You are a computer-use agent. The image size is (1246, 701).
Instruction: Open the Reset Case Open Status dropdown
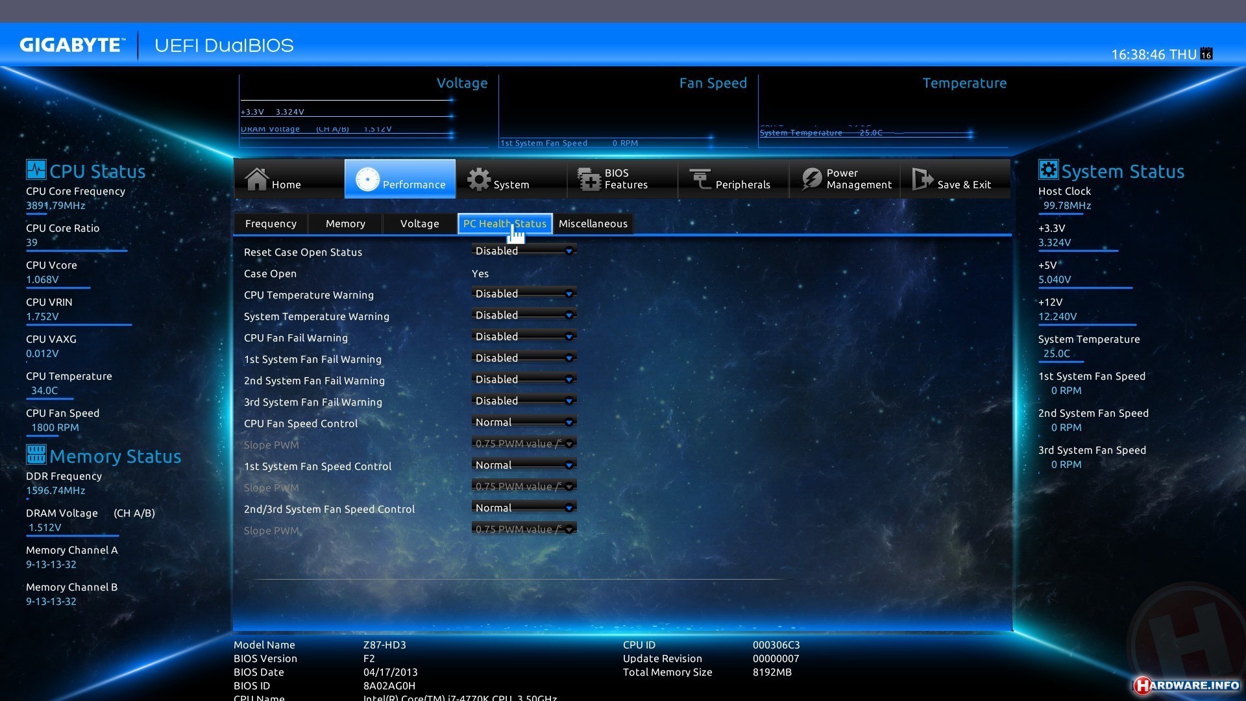click(524, 251)
